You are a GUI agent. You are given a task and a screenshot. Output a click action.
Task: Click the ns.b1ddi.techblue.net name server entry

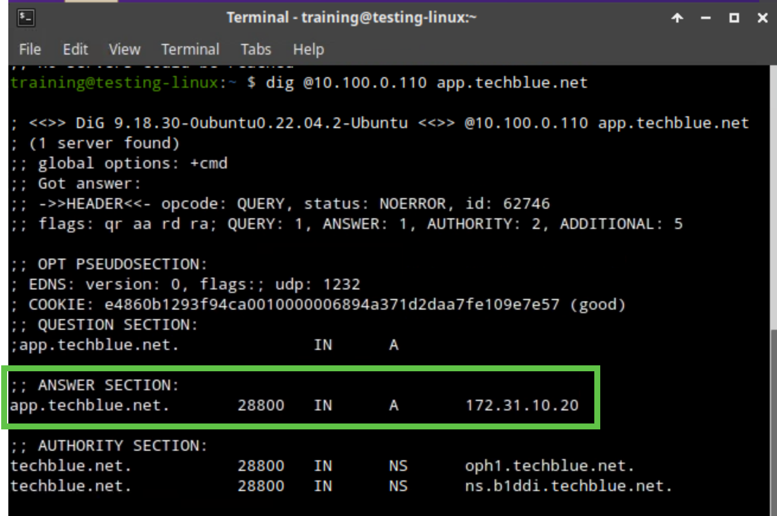tap(568, 486)
